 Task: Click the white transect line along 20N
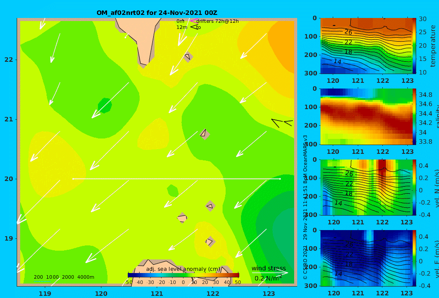(x=176, y=179)
